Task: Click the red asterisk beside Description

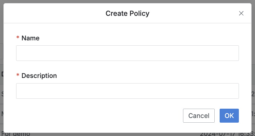Action: 18,76
